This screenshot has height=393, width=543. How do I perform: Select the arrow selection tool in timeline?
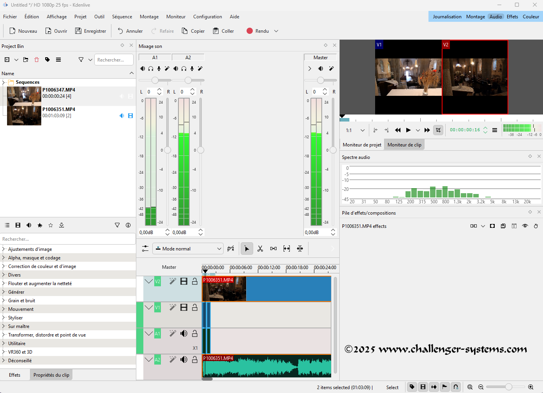click(247, 248)
